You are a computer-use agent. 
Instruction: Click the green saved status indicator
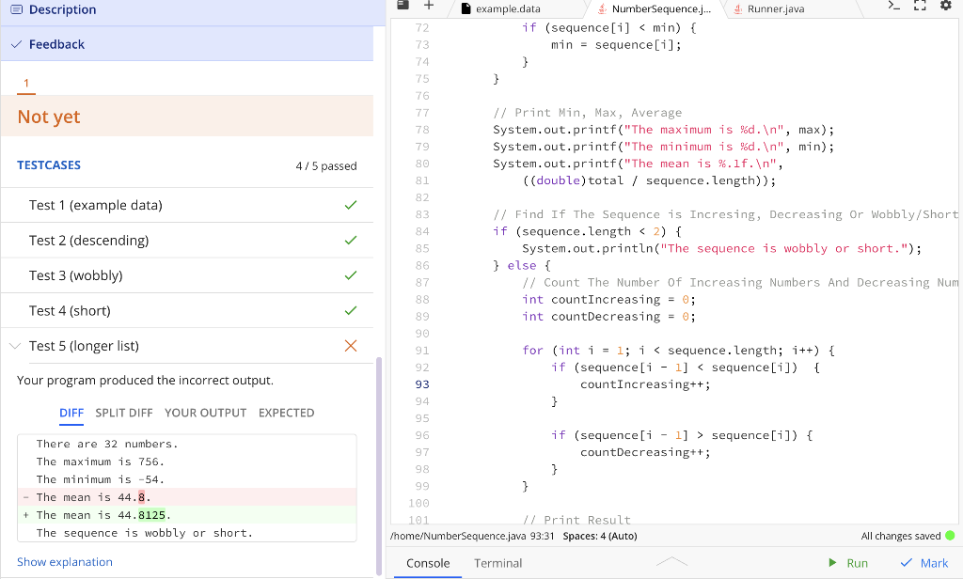949,536
